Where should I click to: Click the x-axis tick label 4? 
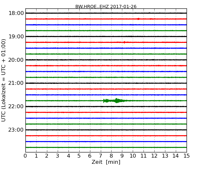tap(68, 156)
